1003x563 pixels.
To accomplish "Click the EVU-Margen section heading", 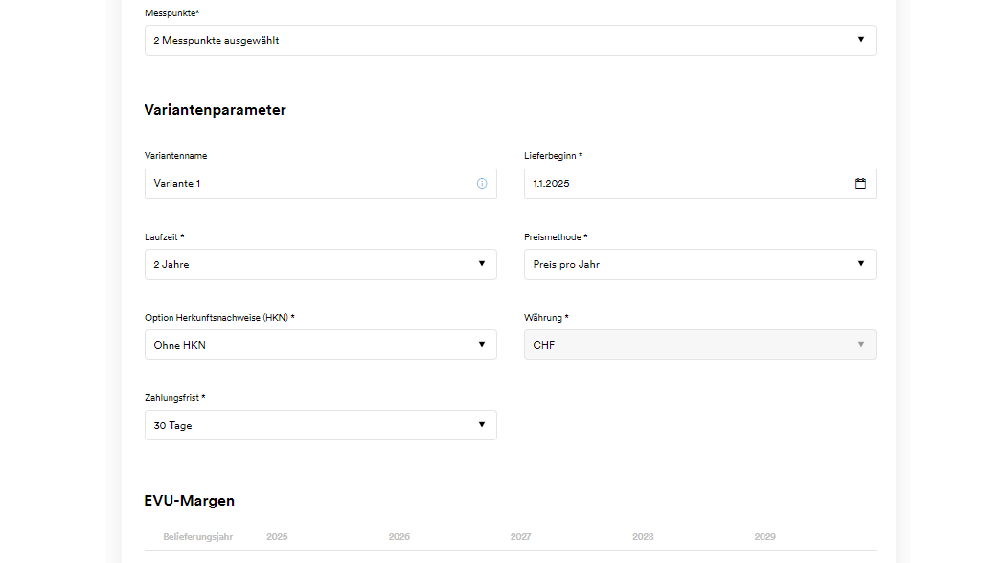I will click(x=189, y=501).
